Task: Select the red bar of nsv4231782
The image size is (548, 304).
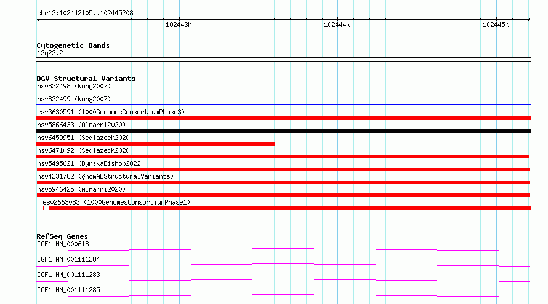Action: coord(283,182)
